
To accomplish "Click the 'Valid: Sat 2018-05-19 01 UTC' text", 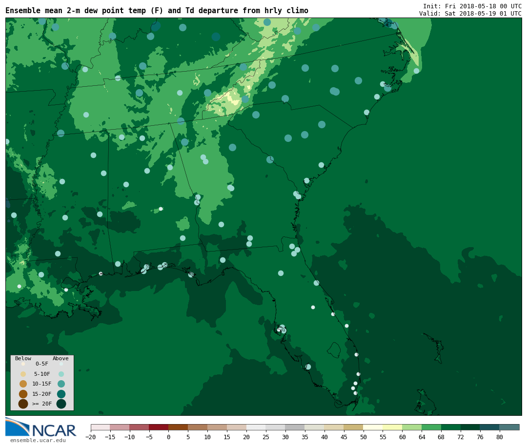I will pyautogui.click(x=470, y=14).
